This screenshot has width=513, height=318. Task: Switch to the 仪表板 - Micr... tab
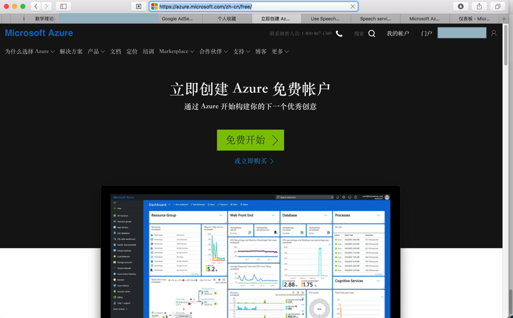click(x=475, y=19)
